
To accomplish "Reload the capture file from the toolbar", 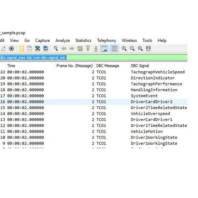I will coord(45,49).
